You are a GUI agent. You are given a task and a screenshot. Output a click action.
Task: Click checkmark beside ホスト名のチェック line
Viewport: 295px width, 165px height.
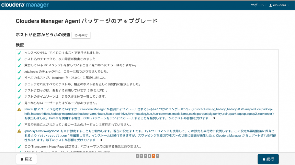pyautogui.click(x=19, y=59)
